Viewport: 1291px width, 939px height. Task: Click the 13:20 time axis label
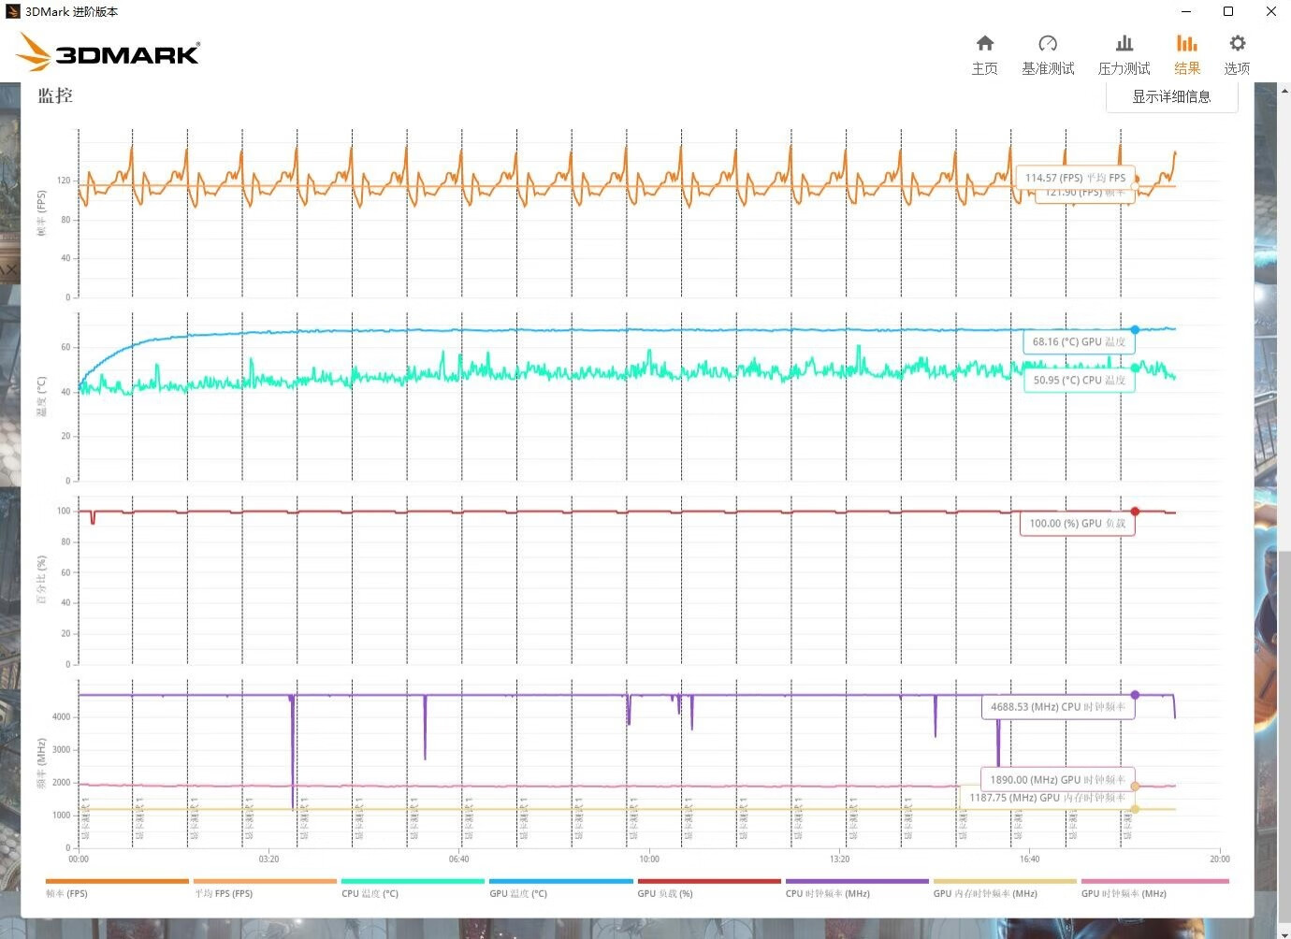click(x=839, y=859)
